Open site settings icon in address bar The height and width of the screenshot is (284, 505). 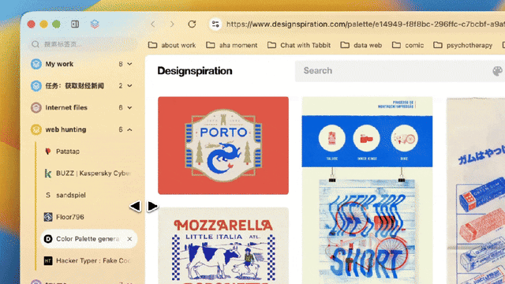215,24
